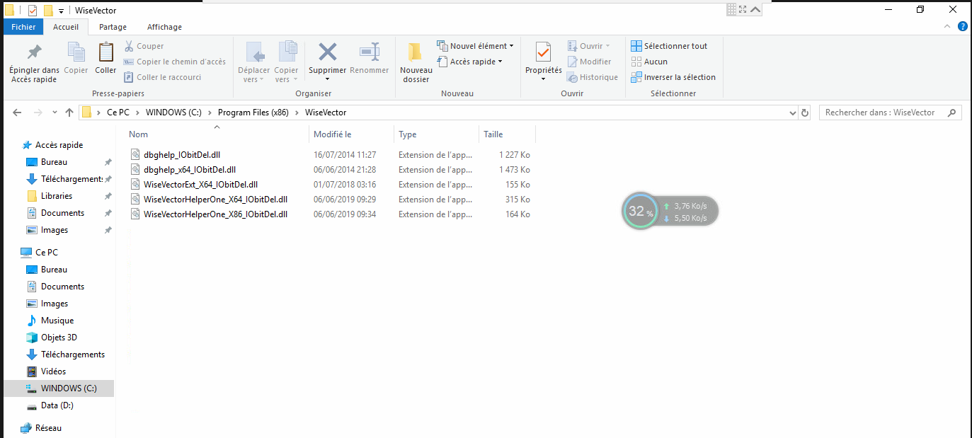Screen dimensions: 972x438
Task: Click Inverser la sélection
Action: (673, 77)
